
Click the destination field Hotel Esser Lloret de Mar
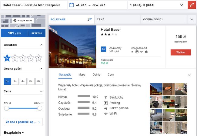tap(34, 5)
